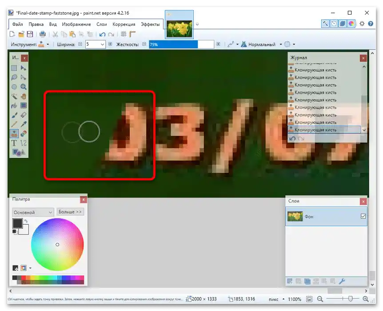This screenshot has height=311, width=383.
Task: Select the Rectangle Select tool
Action: 14,68
